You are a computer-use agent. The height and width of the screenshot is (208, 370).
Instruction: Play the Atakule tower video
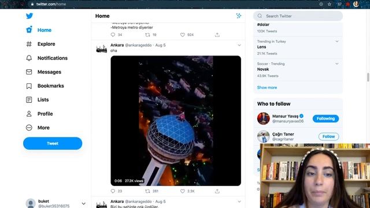(176, 121)
